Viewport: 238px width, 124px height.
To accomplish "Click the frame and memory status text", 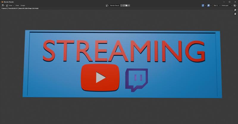I will [x=20, y=9].
